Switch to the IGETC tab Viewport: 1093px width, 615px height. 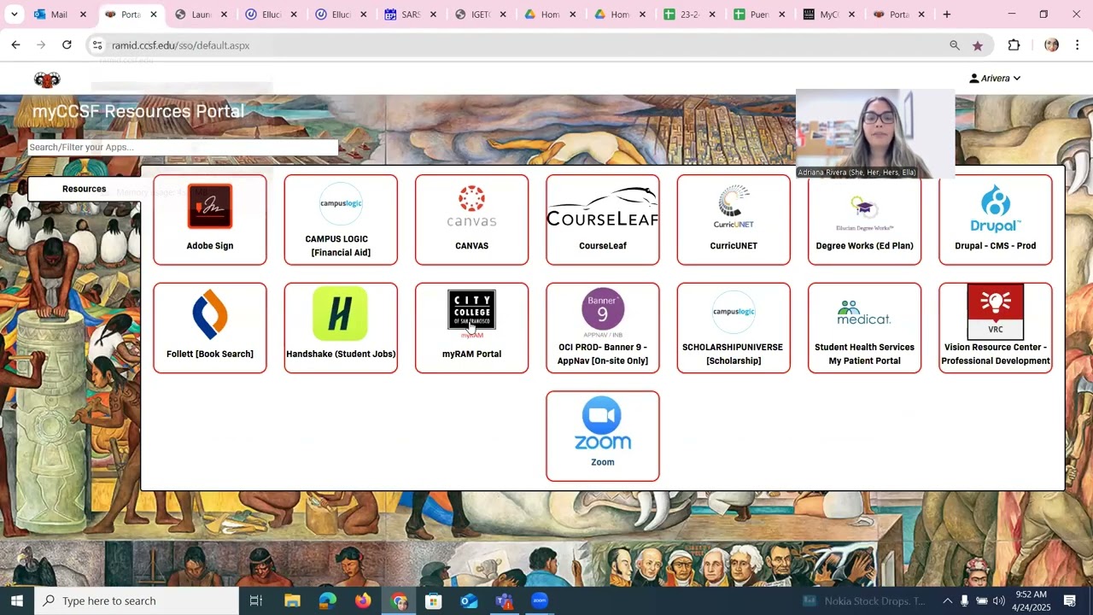[480, 15]
